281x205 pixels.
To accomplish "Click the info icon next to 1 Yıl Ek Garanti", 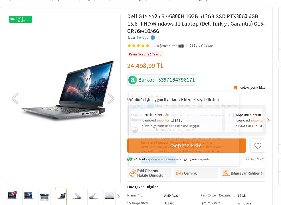I will [166, 115].
